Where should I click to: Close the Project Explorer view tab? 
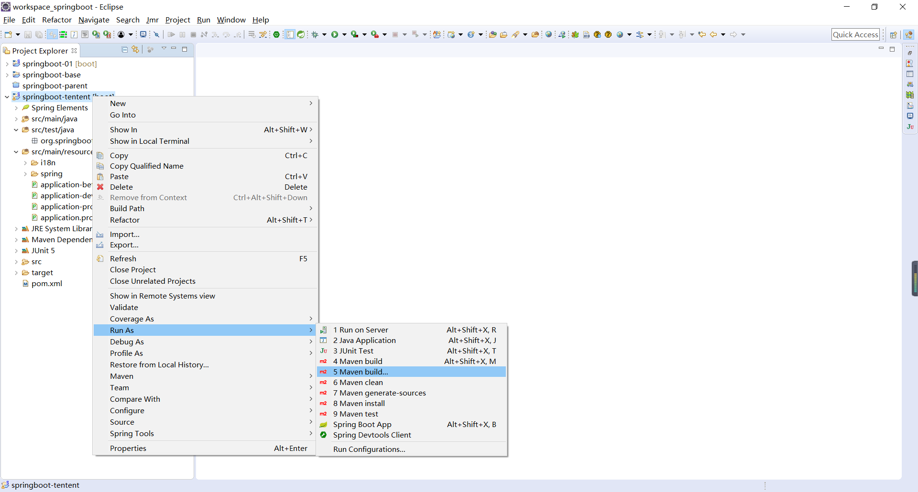point(74,51)
